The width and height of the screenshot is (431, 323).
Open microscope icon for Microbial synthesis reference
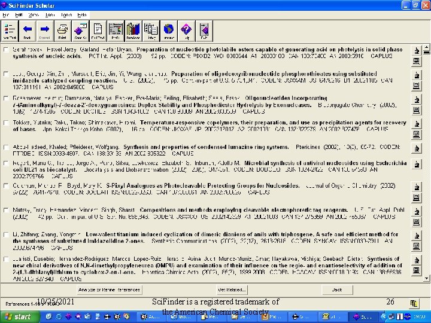coord(417,164)
